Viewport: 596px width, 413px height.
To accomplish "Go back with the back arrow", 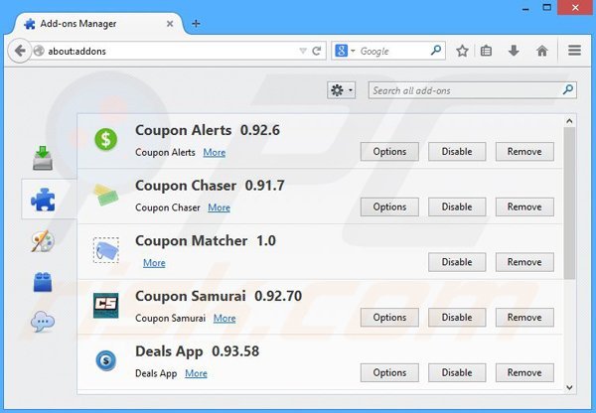I will tap(19, 51).
